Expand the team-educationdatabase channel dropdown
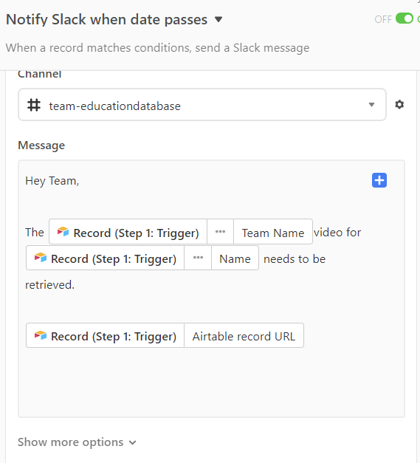420x463 pixels. point(371,105)
